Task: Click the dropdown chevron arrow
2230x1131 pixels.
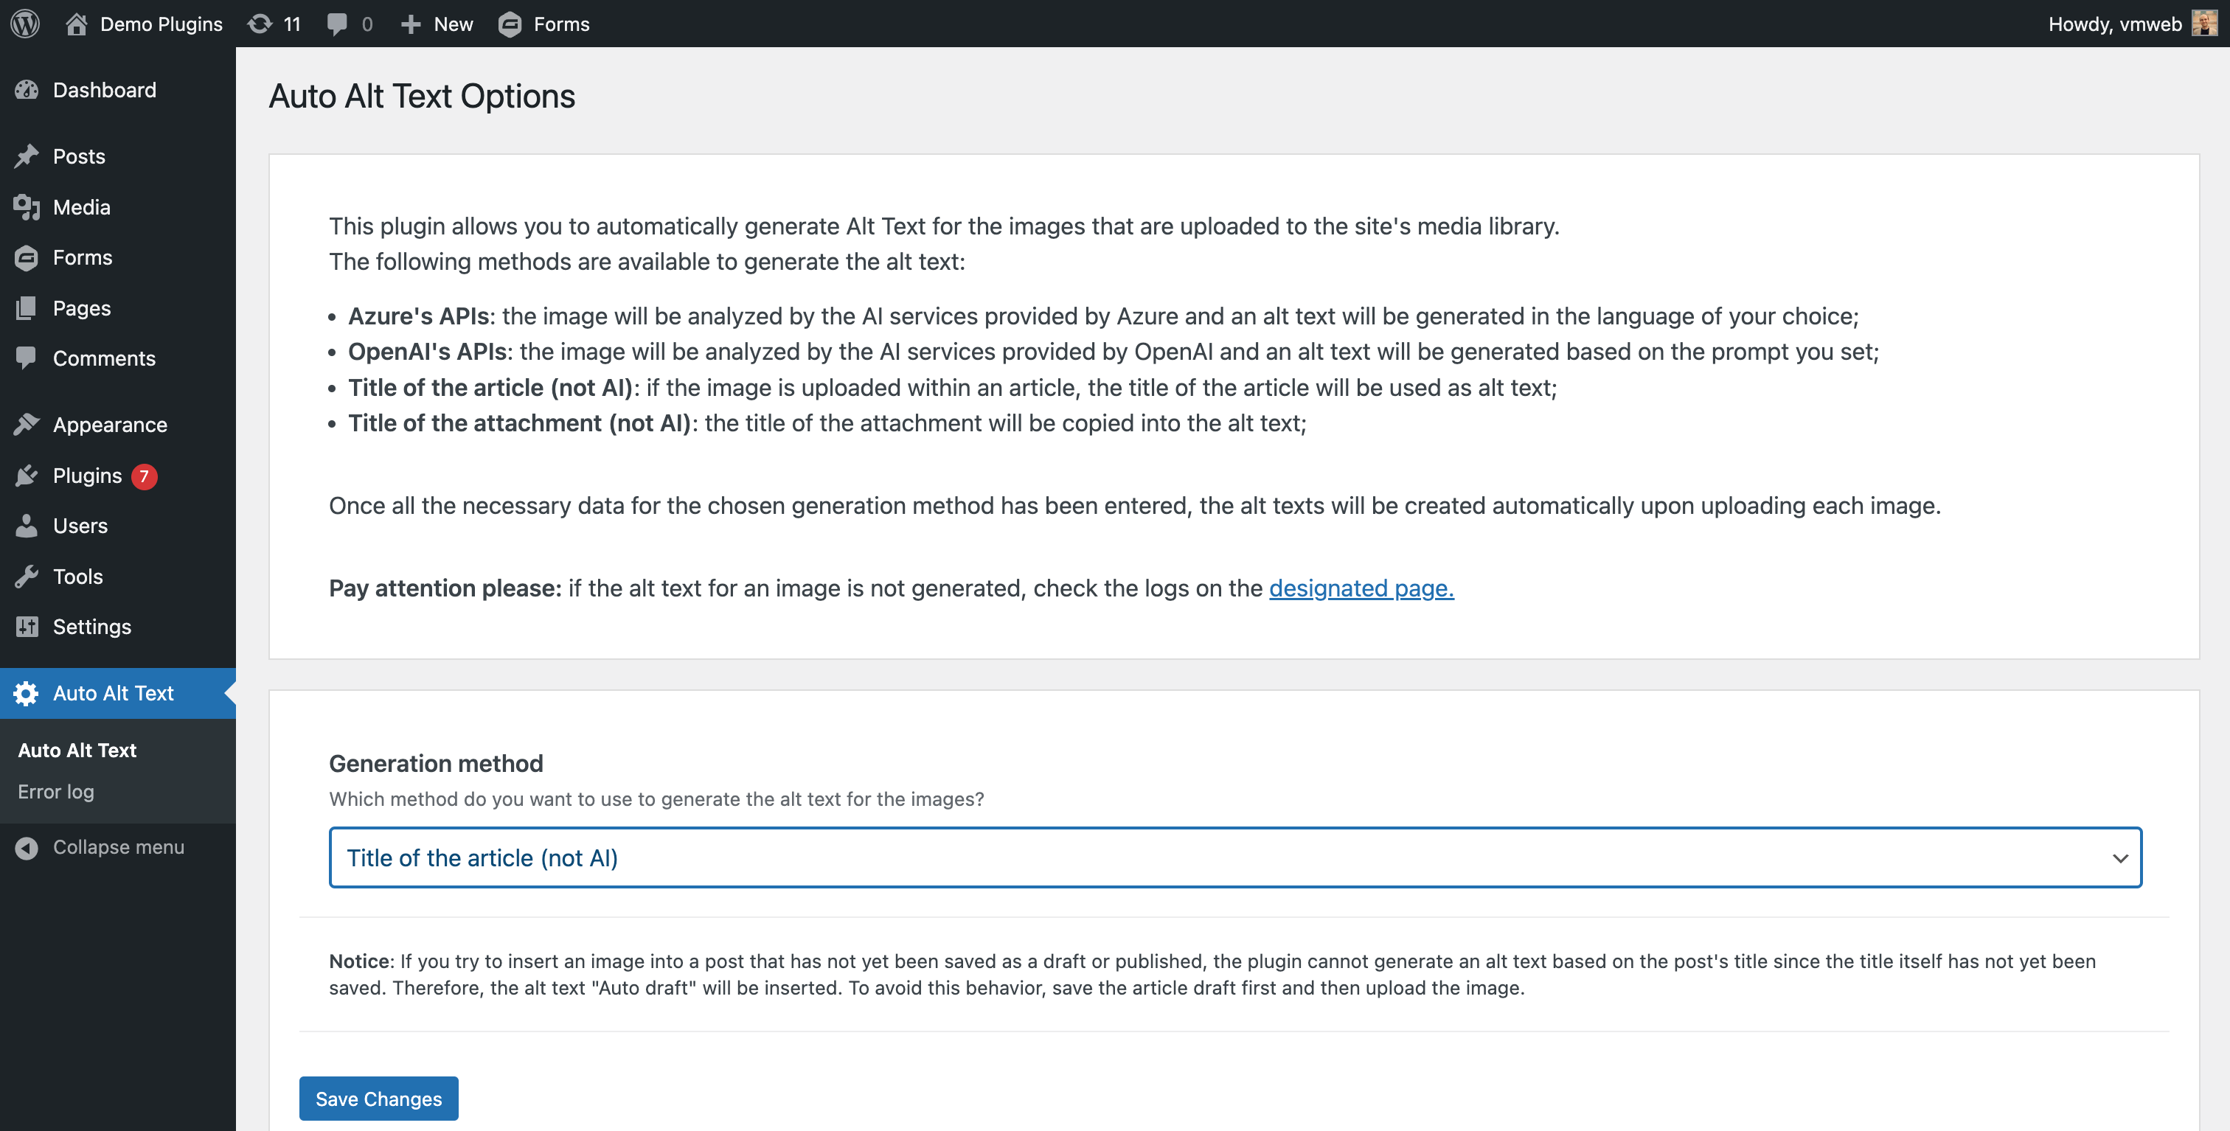Action: pos(2119,858)
